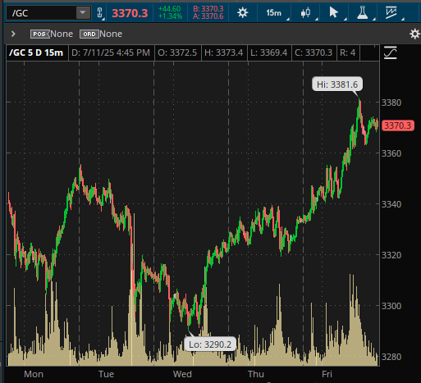Expand the position panel chevron arrow
This screenshot has height=383, width=421.
[13, 34]
